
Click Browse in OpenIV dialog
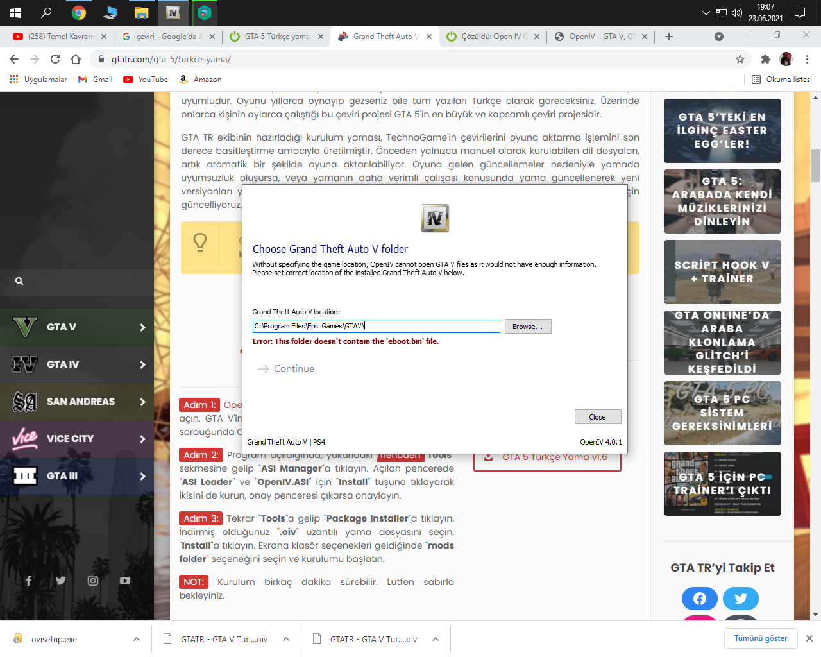tap(528, 327)
